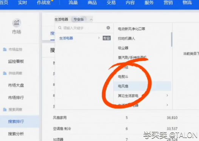Select 生活电器 in the category list
199x141 pixels.
click(66, 38)
